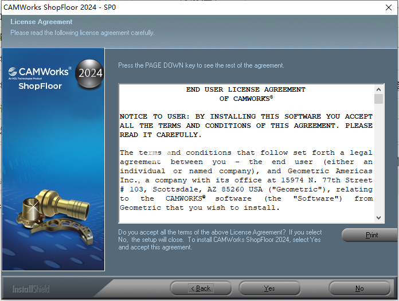Click the CAMWorks logo swirl icon
Screen dimensions: 399x301
coord(13,72)
